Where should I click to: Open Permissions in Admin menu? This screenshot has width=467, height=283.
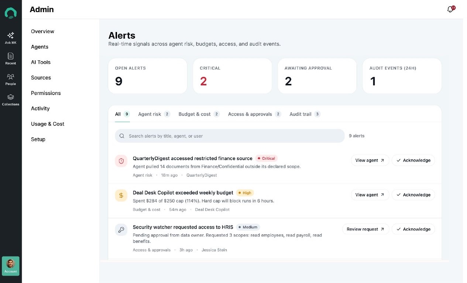[46, 93]
